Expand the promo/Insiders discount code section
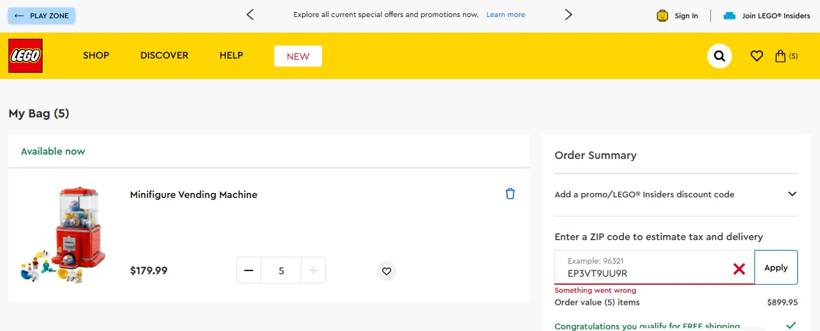Viewport: 820px width, 331px height. [x=676, y=194]
